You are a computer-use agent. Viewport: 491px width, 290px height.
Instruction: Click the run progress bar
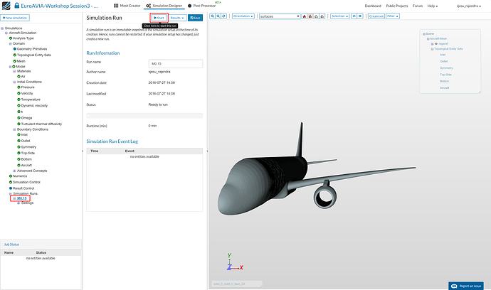144,116
